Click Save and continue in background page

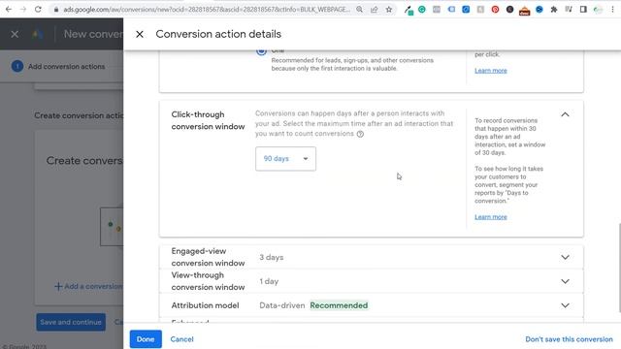tap(71, 322)
